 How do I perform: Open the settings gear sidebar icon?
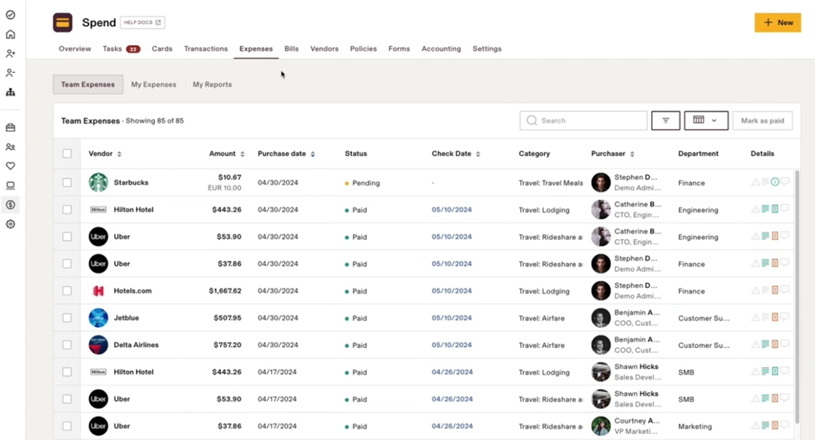[x=10, y=224]
